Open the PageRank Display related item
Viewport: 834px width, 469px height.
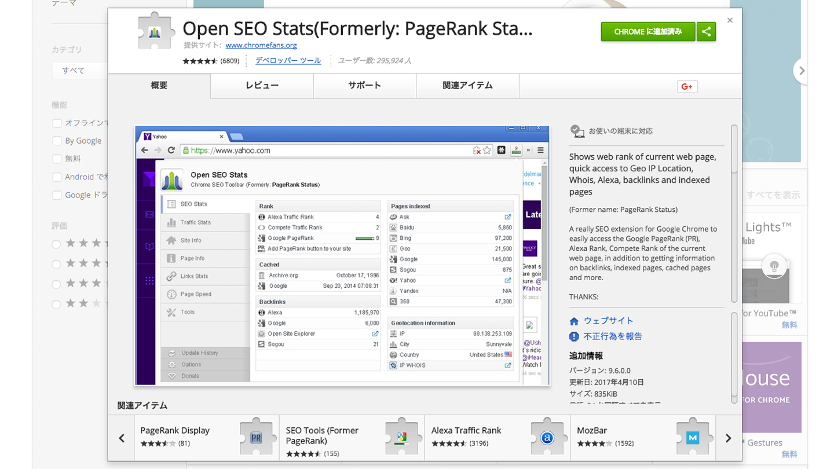207,438
